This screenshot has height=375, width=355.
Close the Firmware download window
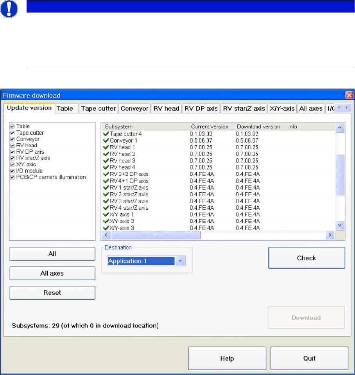pos(349,95)
